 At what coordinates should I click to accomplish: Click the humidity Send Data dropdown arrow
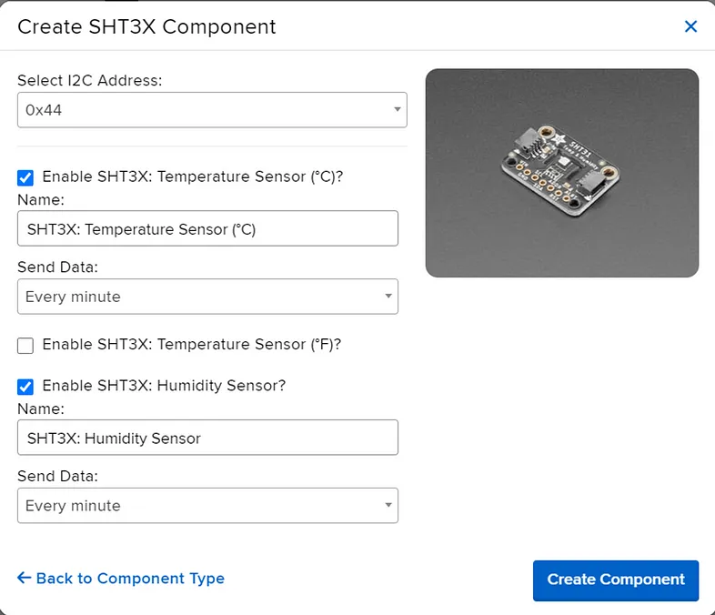point(388,505)
